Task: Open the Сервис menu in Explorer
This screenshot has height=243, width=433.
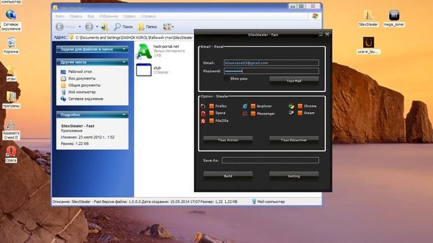Action: (129, 16)
